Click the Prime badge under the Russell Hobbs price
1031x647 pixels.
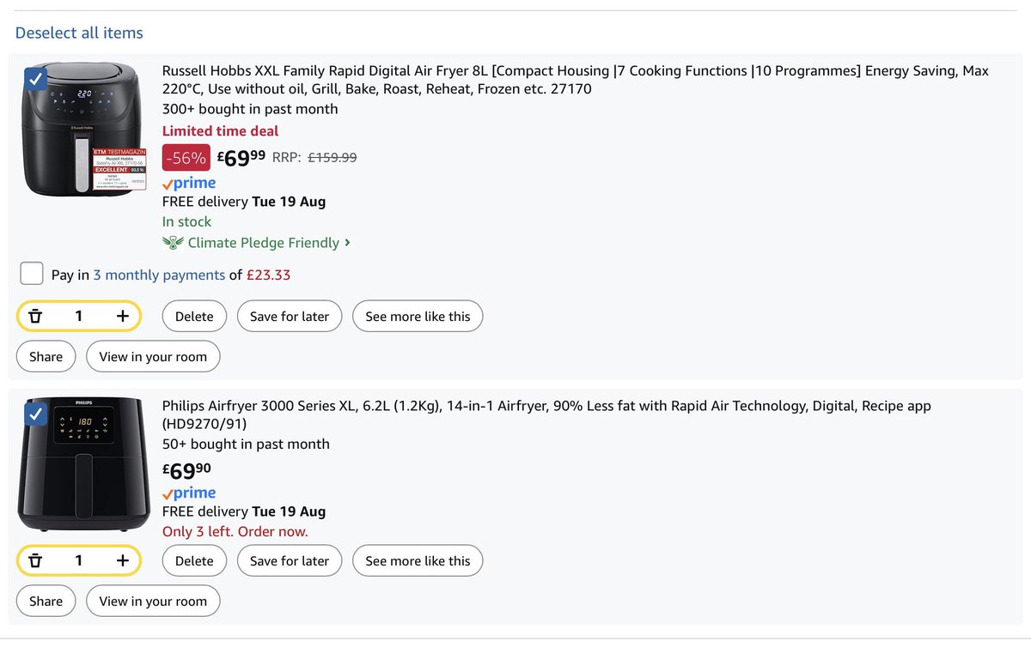[x=188, y=183]
